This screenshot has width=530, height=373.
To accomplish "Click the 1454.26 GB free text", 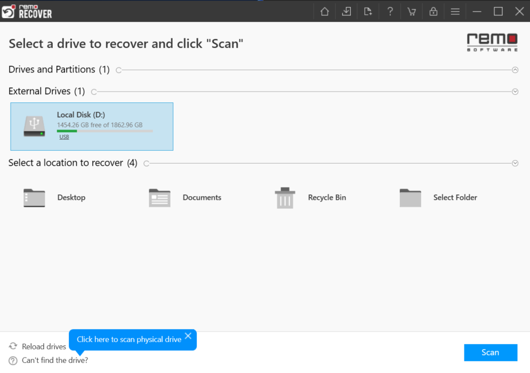I will tap(100, 125).
